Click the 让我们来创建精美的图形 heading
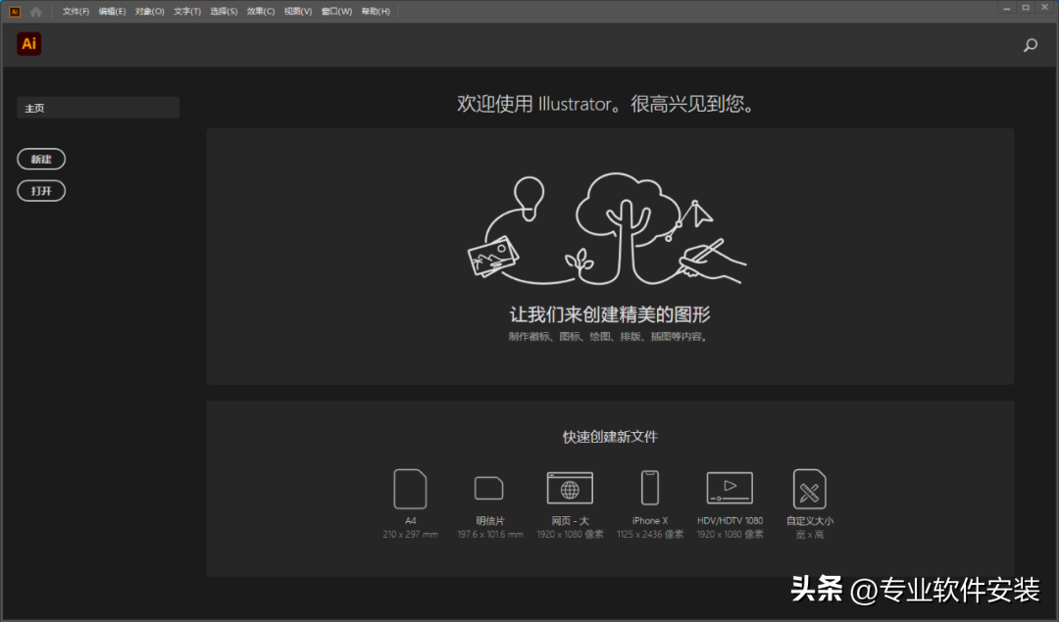Viewport: 1059px width, 622px height. (x=610, y=314)
